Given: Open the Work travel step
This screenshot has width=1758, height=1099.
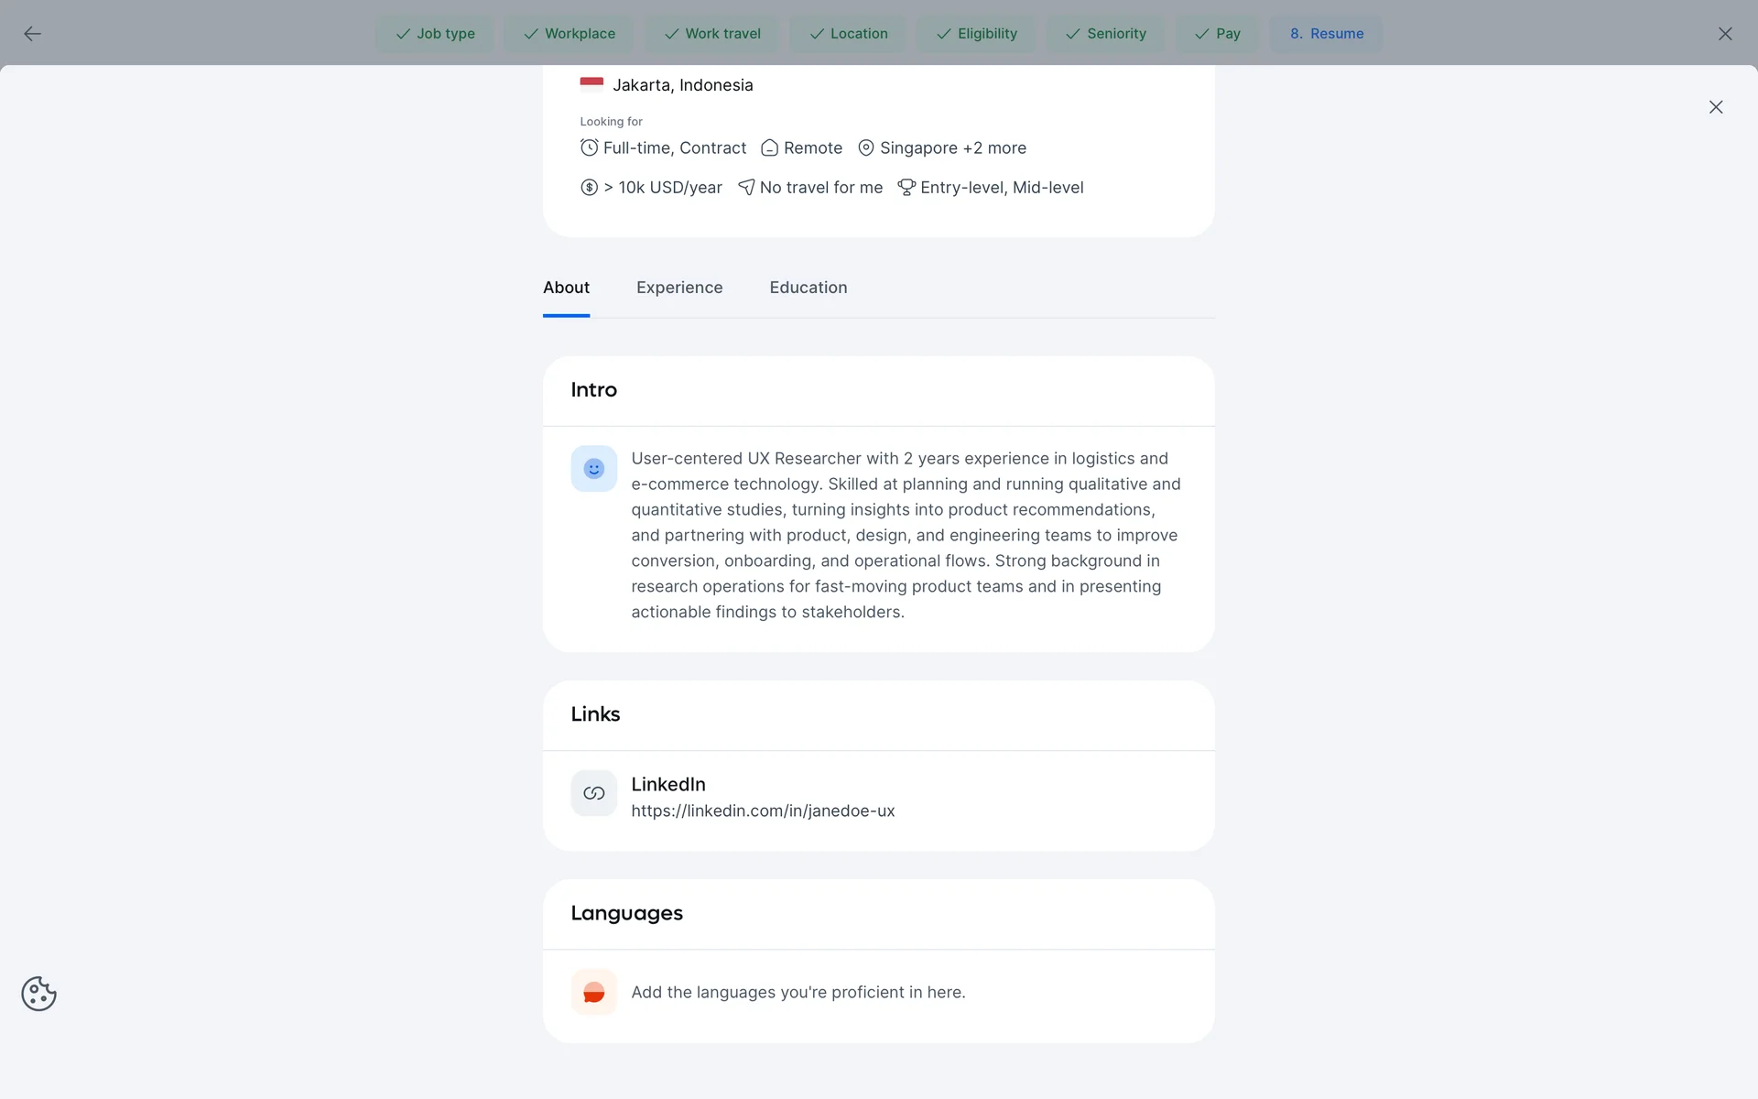Looking at the screenshot, I should tap(712, 34).
